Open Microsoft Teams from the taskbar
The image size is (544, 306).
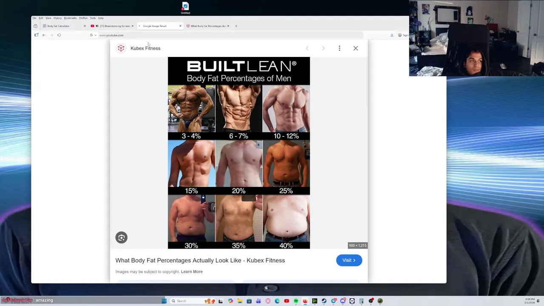(258, 301)
